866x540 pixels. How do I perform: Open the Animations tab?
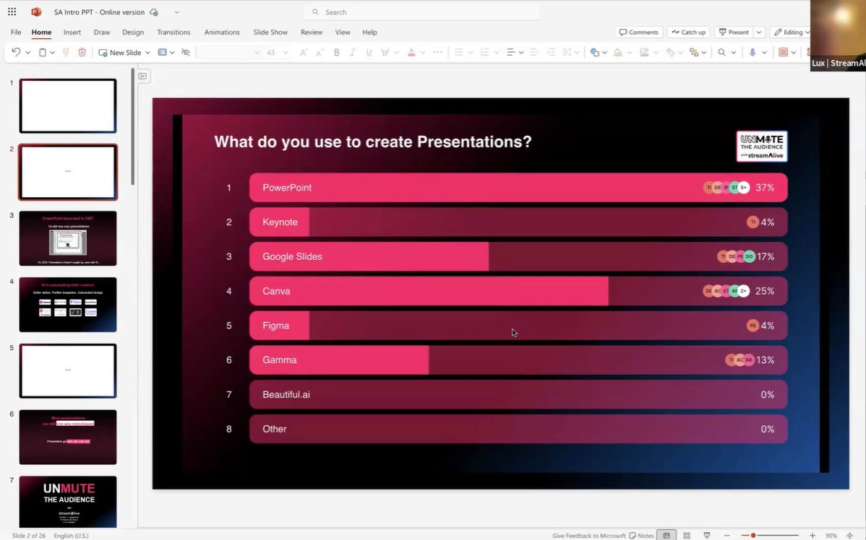[222, 32]
